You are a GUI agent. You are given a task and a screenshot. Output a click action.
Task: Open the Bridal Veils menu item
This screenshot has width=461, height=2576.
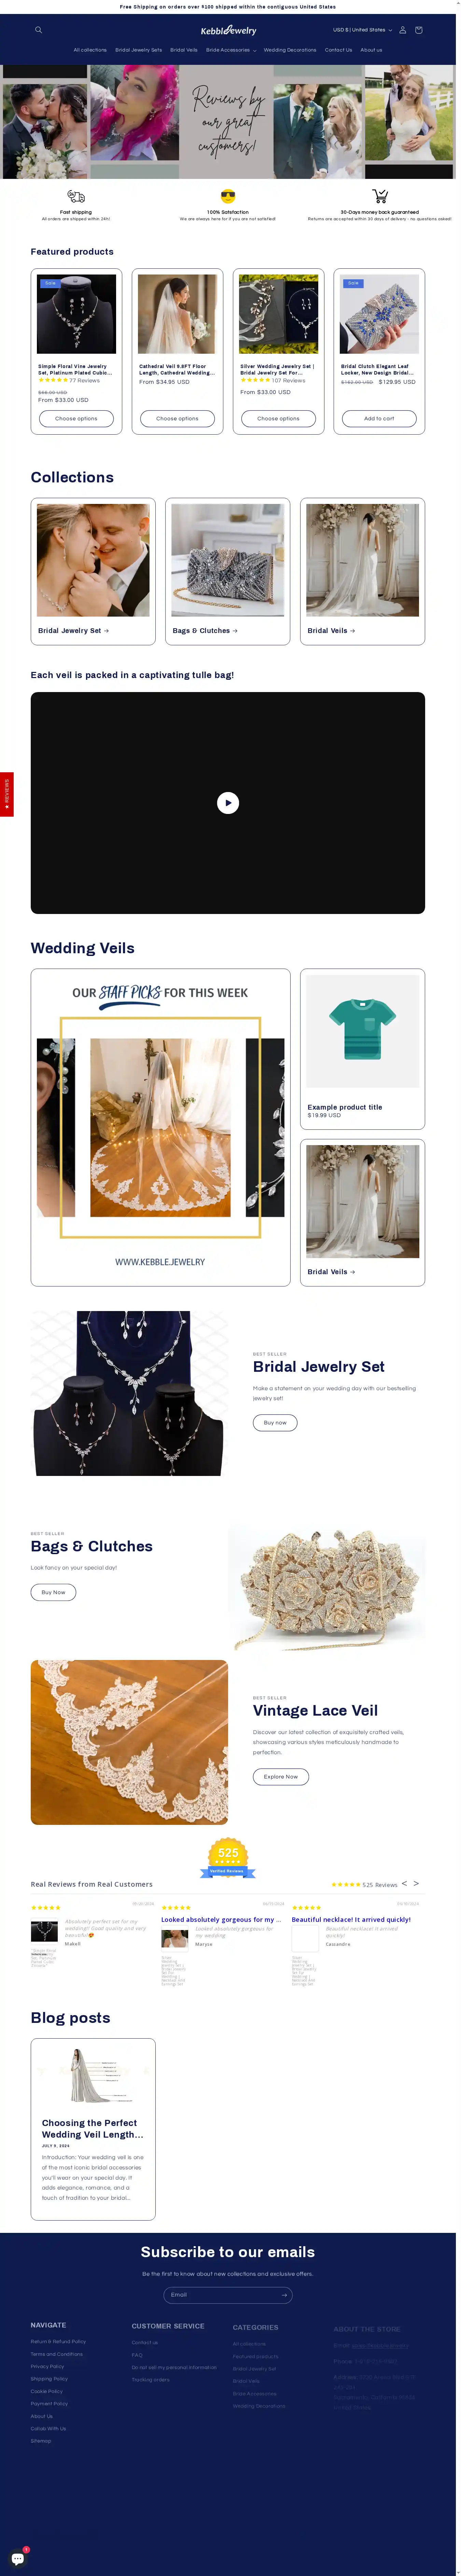(x=184, y=50)
